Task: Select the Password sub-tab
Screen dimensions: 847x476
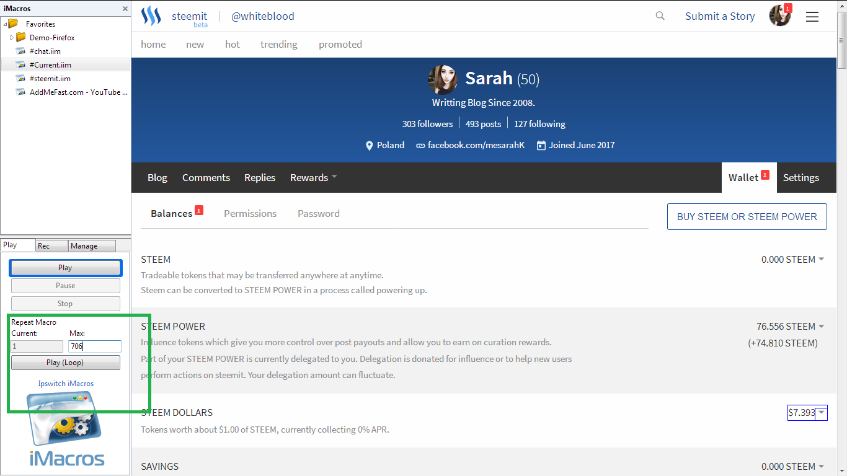Action: pos(319,213)
